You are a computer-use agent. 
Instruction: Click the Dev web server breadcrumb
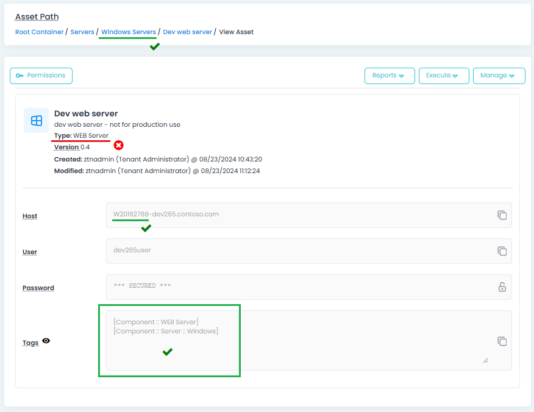tap(187, 32)
